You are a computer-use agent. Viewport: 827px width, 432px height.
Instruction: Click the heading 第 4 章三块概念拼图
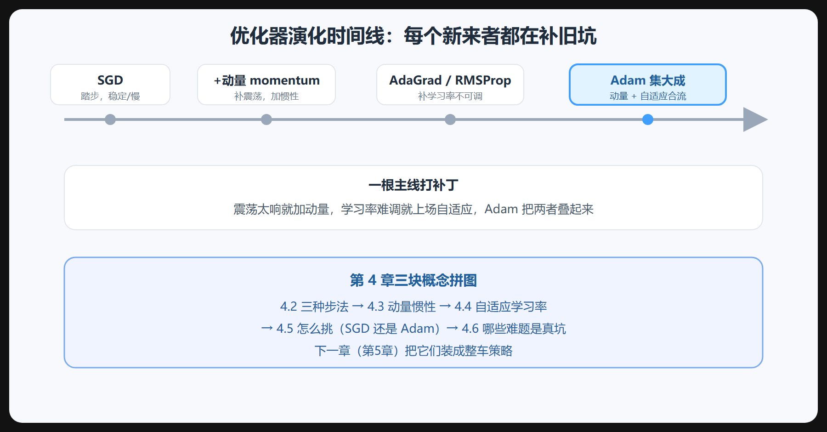tap(413, 280)
